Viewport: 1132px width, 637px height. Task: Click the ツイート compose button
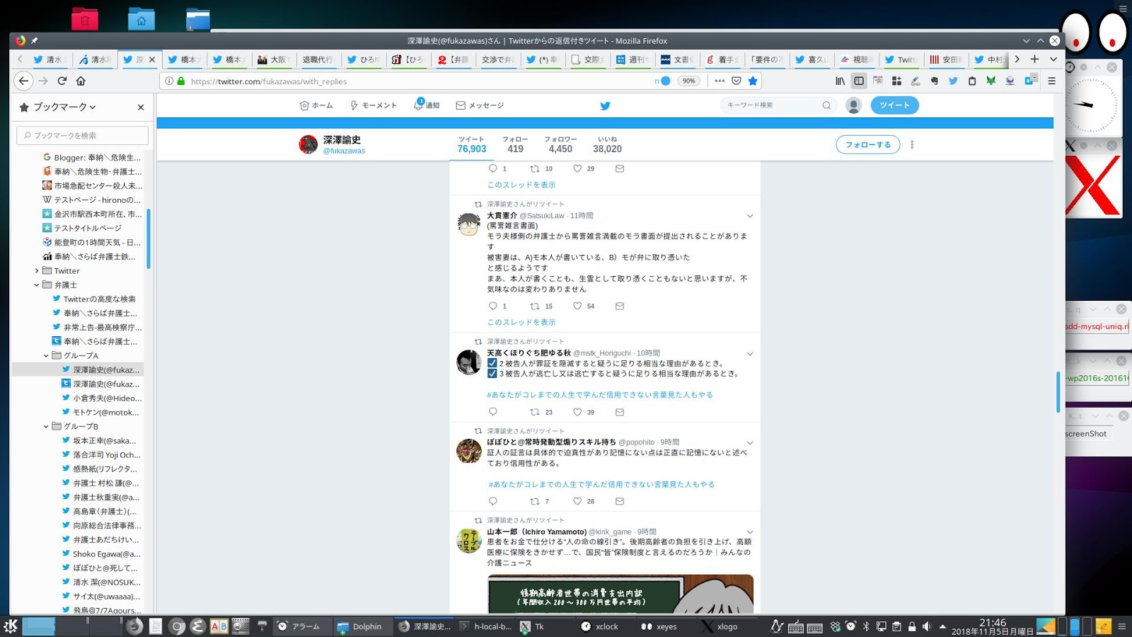point(894,105)
